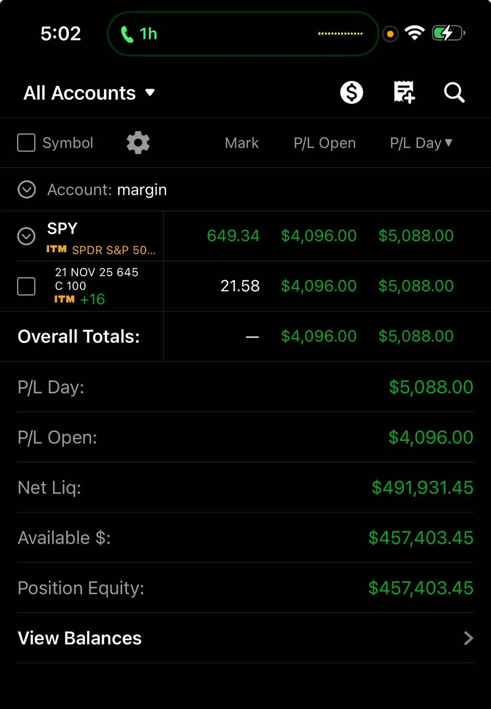Sort by the P/L Open column header
Viewport: 491px width, 709px height.
(x=324, y=143)
